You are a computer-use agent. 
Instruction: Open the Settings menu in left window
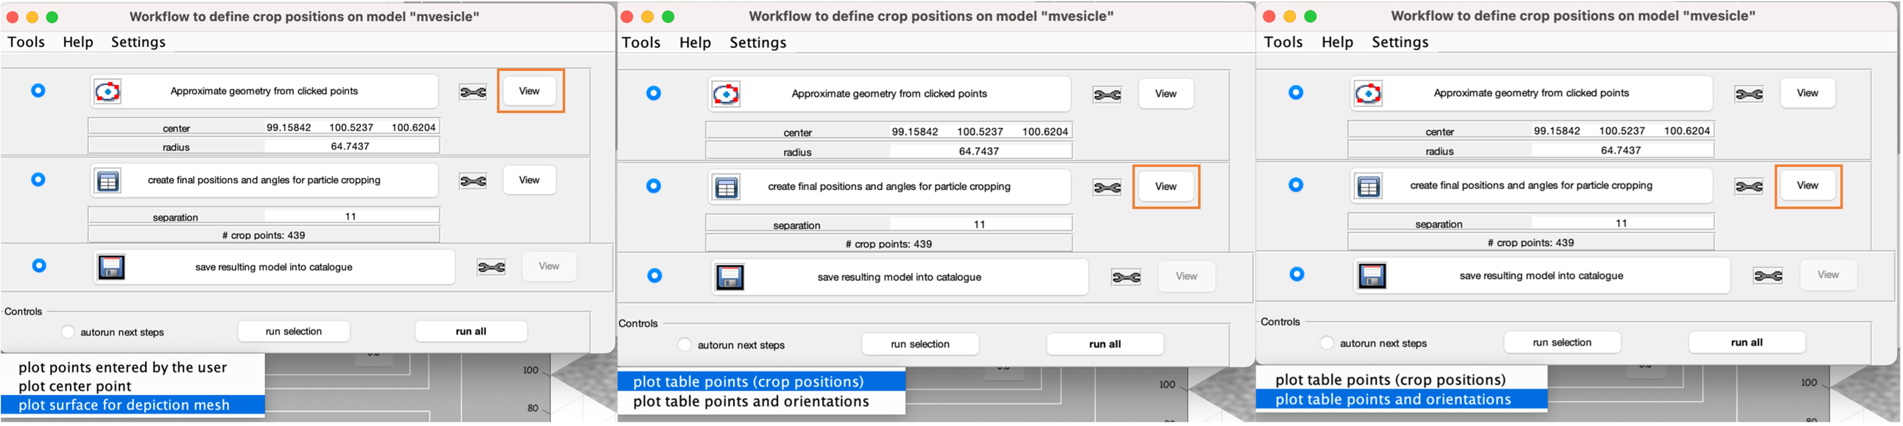tap(138, 42)
